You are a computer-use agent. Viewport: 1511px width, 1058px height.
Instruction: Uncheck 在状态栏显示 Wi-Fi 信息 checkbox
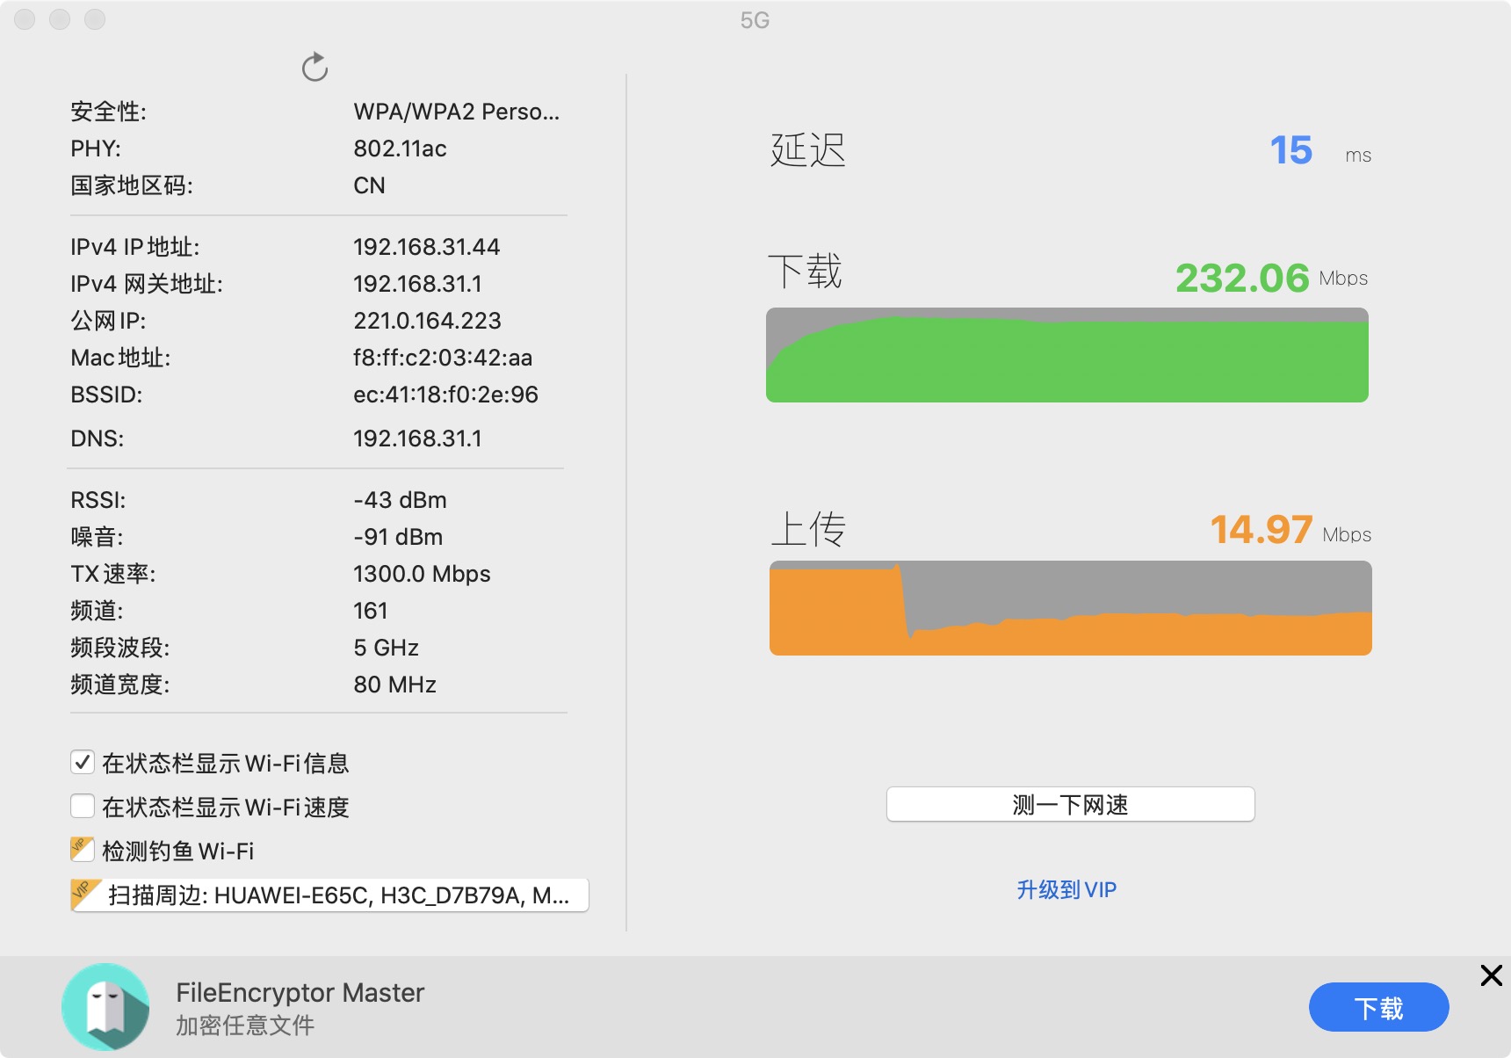[83, 762]
